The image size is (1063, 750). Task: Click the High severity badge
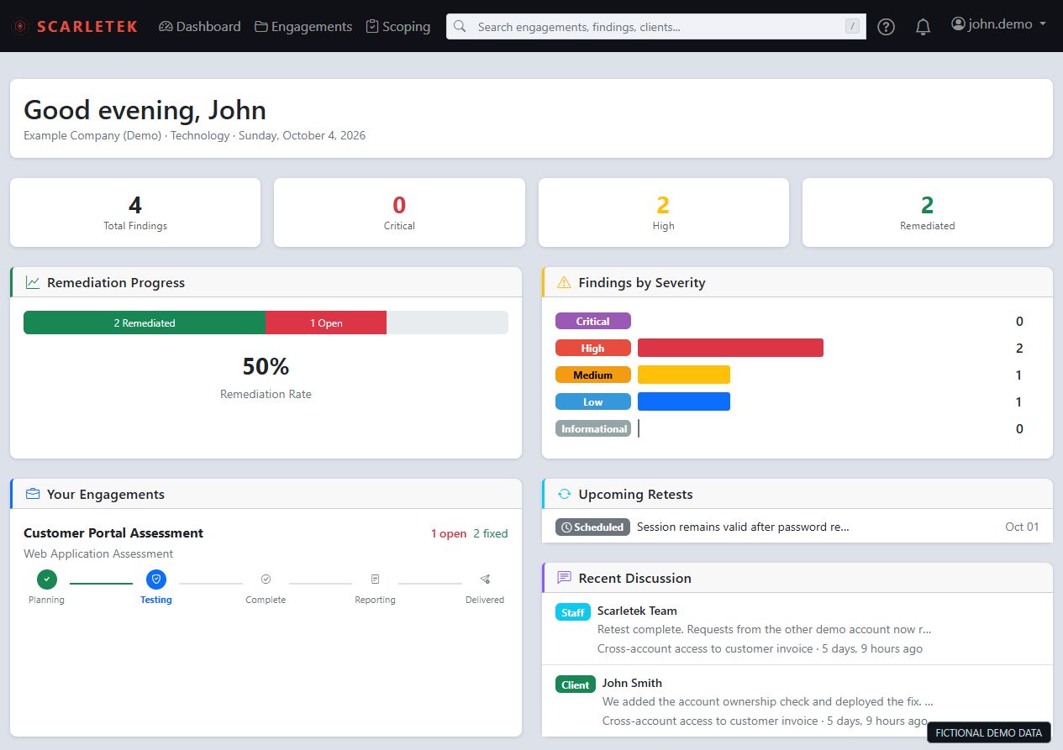593,348
